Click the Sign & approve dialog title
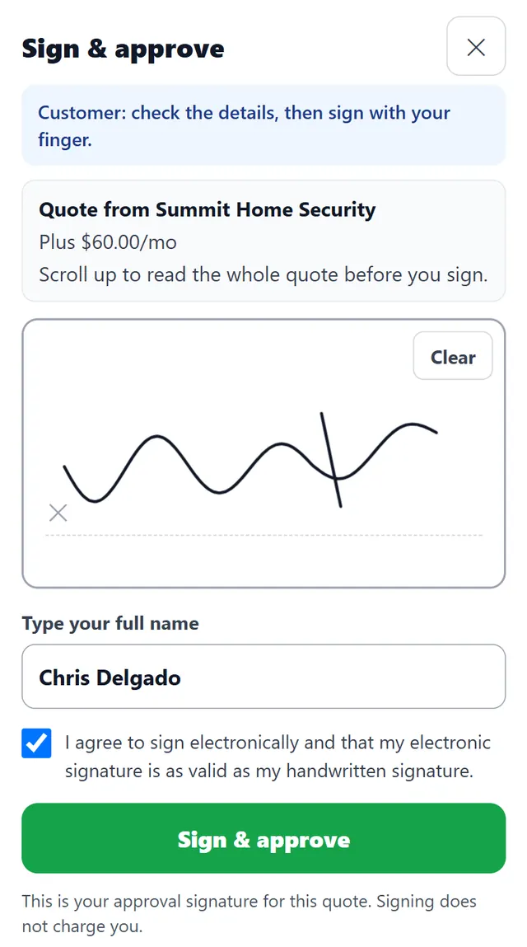The height and width of the screenshot is (947, 527). coord(124,49)
